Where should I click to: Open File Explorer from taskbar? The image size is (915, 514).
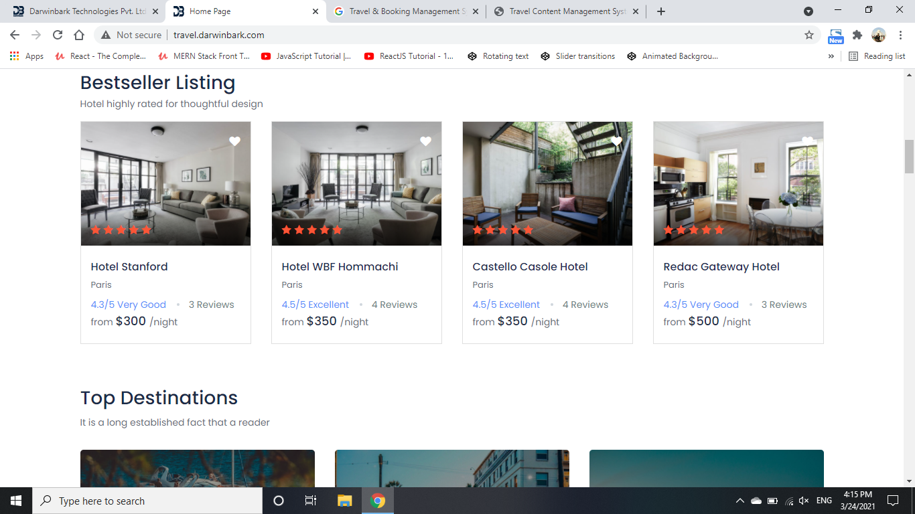[344, 501]
